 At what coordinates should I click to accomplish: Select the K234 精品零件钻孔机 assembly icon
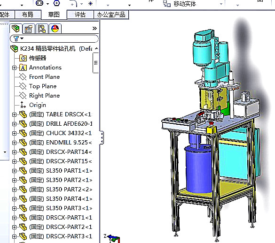pyautogui.click(x=14, y=48)
